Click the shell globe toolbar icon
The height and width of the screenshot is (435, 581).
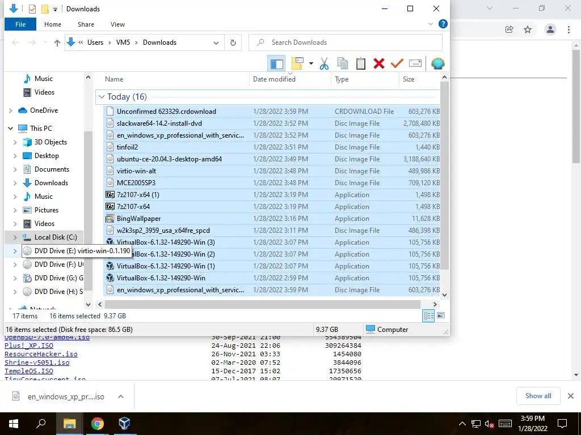[437, 63]
